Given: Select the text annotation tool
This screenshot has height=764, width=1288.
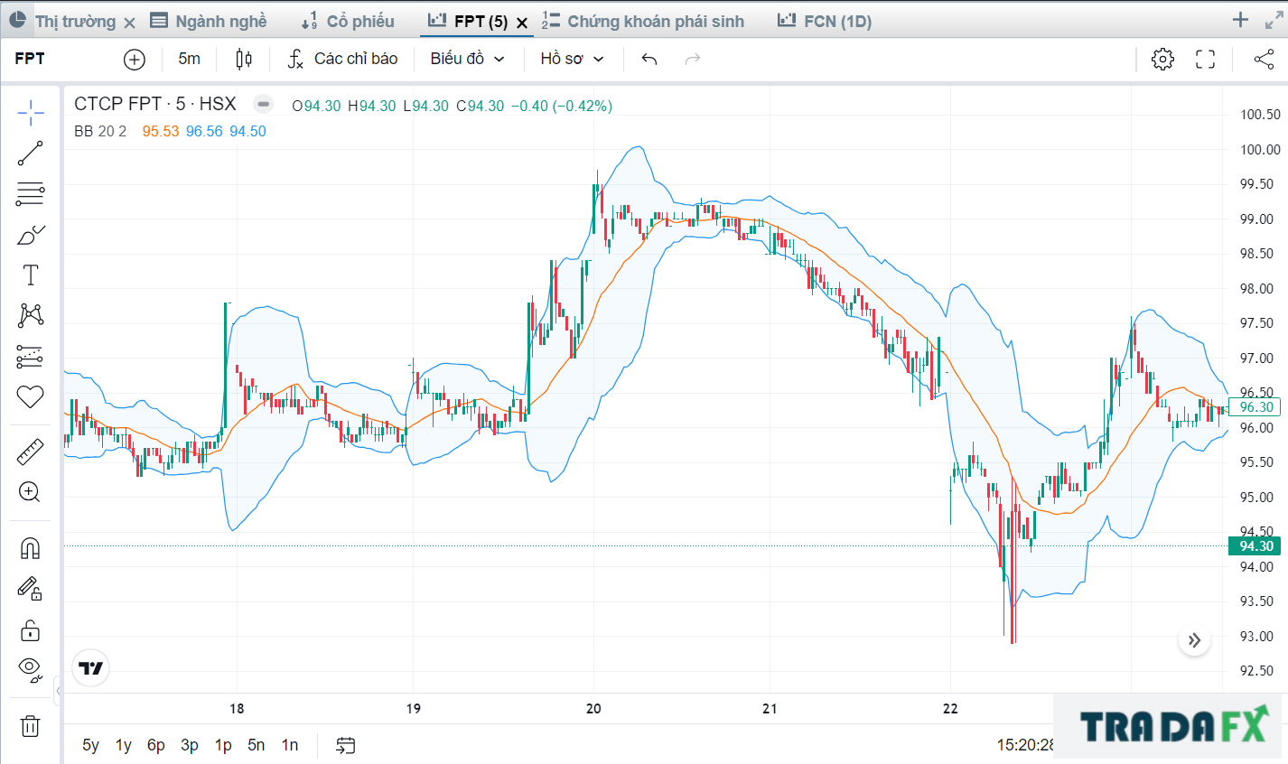Looking at the screenshot, I should tap(30, 275).
